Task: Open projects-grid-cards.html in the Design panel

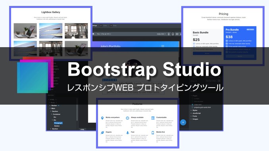Action: 202,107
